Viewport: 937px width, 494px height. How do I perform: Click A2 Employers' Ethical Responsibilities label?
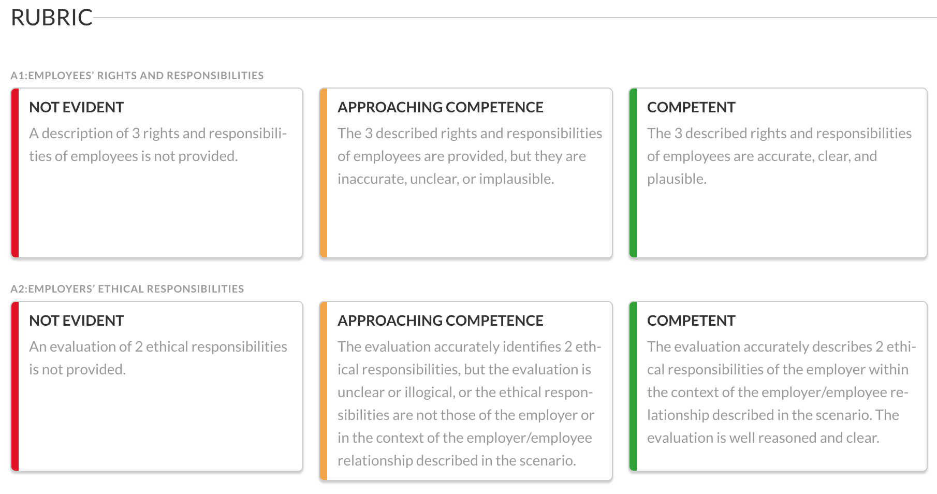[x=127, y=289]
